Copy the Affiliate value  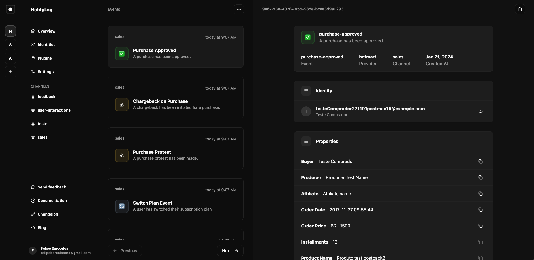point(480,194)
